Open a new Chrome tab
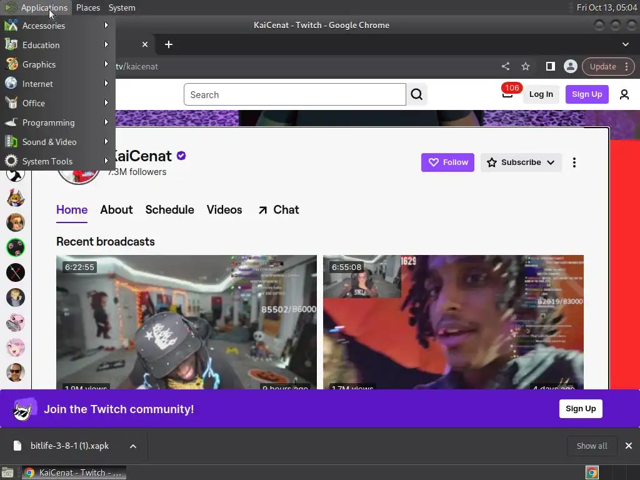 (x=169, y=44)
